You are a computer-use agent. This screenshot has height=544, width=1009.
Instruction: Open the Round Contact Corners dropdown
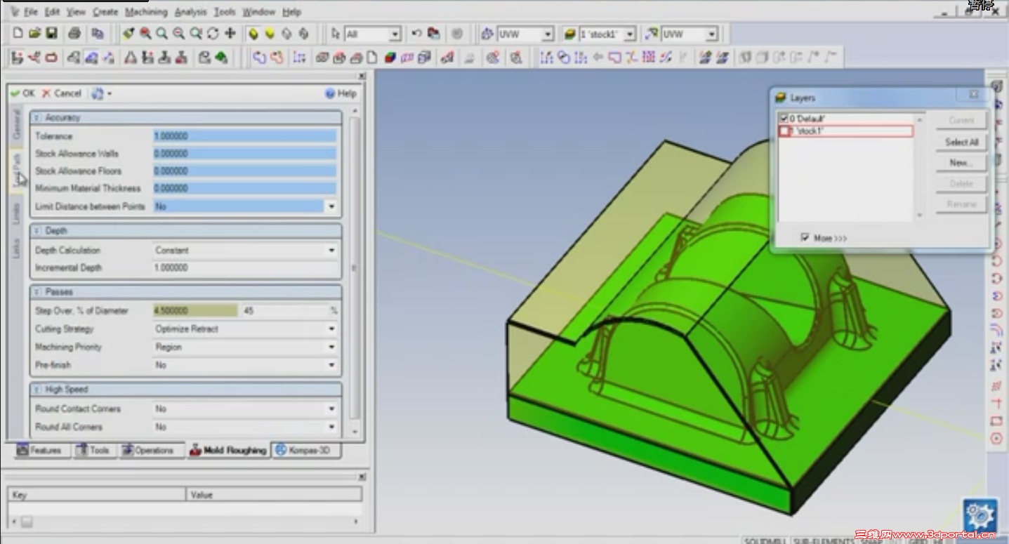[331, 409]
